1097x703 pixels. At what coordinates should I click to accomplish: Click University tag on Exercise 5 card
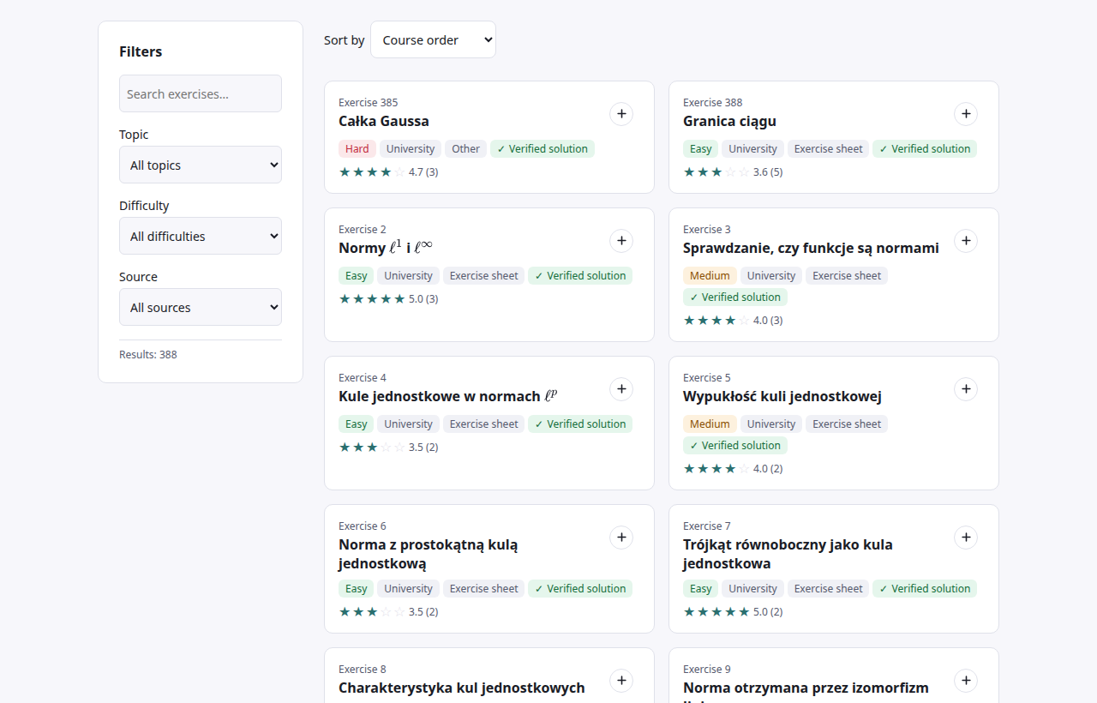tap(771, 424)
